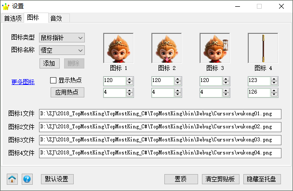Screen dimensions: 293x191
Task: Toggle the 显示热点 checkbox
Action: (x=53, y=81)
